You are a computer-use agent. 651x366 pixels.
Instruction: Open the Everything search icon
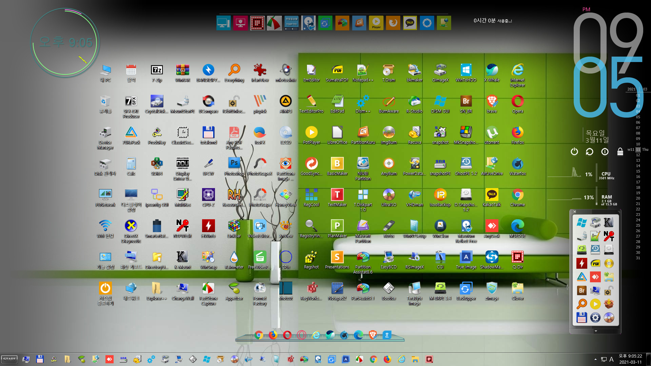[x=234, y=73]
